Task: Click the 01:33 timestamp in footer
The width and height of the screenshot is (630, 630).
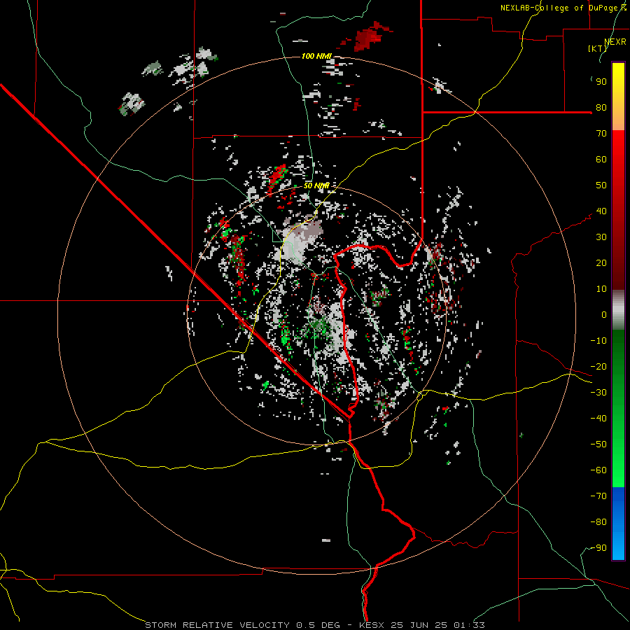Action: tap(469, 625)
